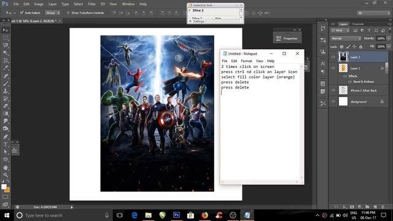Click the foreground color swatch
Viewport: 393px width, 221px height.
click(x=4, y=187)
